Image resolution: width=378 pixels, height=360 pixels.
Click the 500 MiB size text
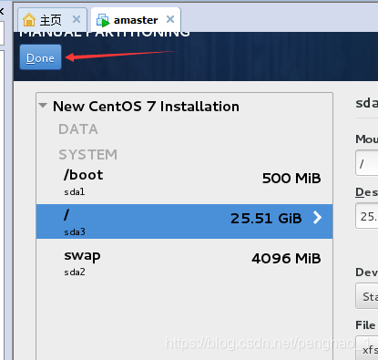tap(291, 178)
